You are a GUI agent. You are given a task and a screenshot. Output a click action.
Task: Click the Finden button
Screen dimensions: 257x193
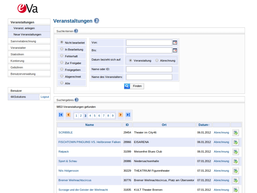134,86
